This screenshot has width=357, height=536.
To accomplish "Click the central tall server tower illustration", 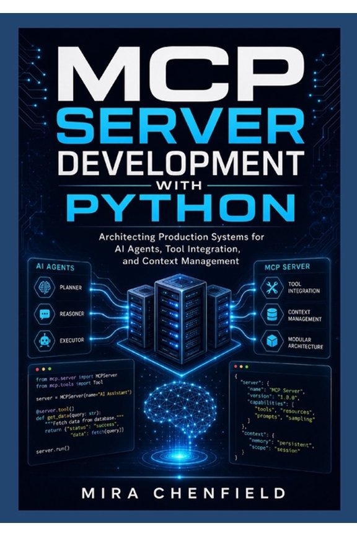I will (x=181, y=318).
